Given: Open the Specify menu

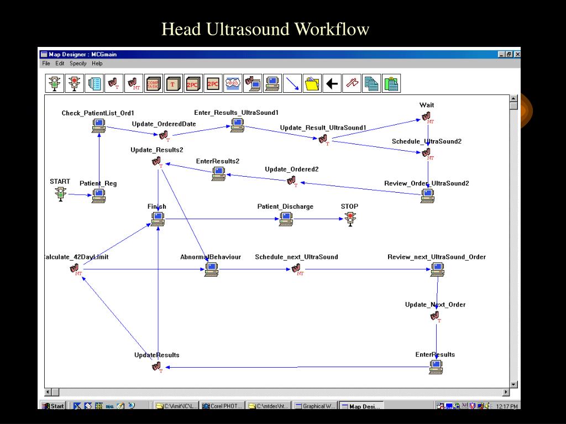Looking at the screenshot, I should coord(78,63).
